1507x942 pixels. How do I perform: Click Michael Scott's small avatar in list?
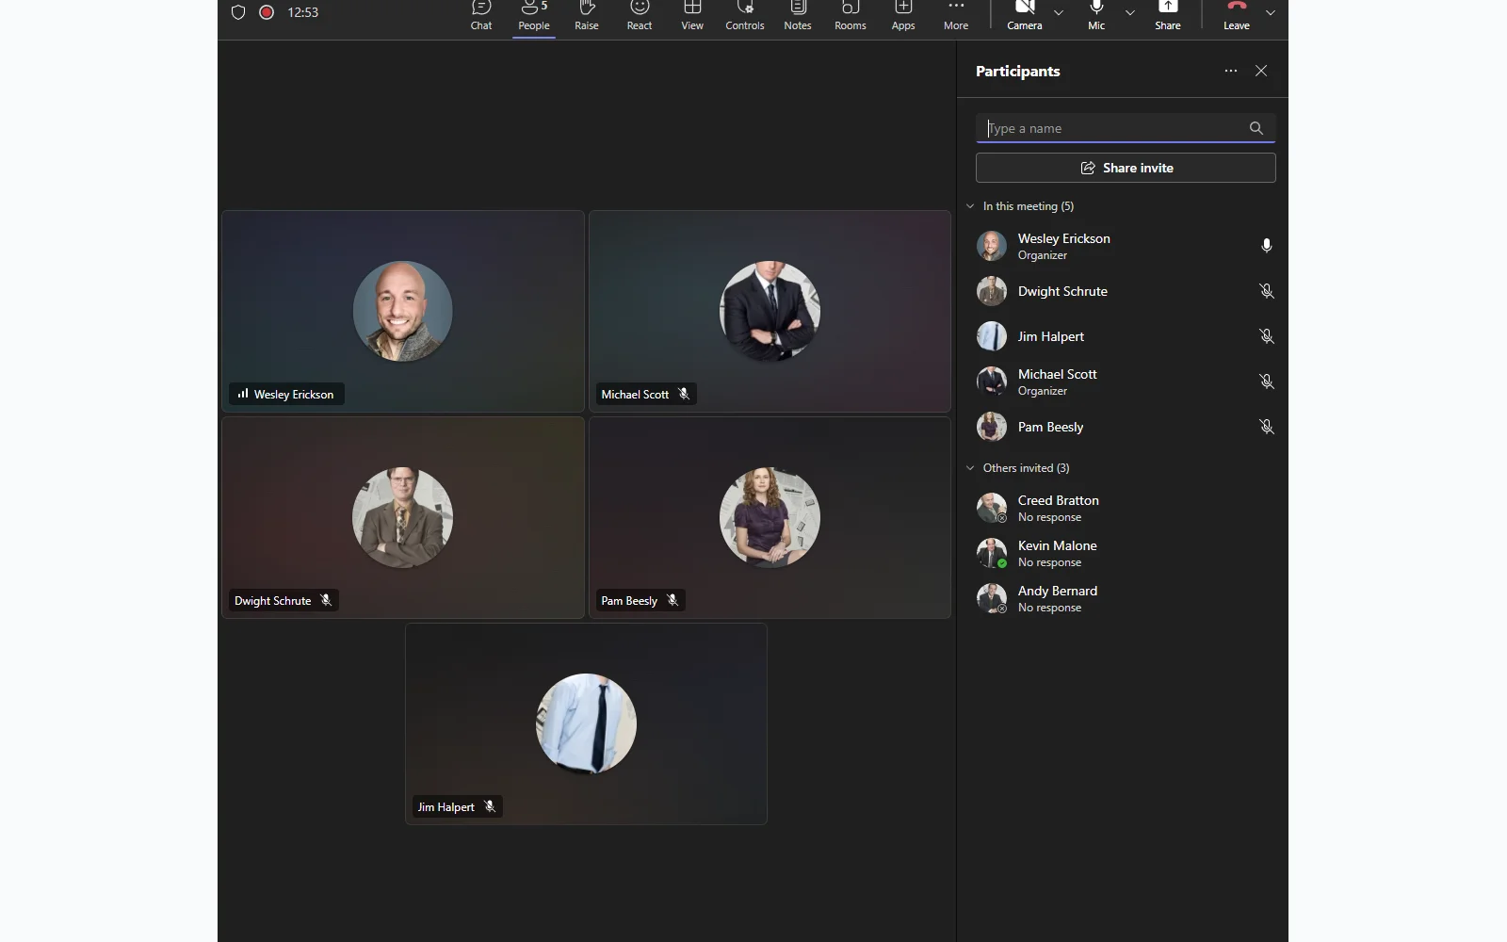pos(992,382)
